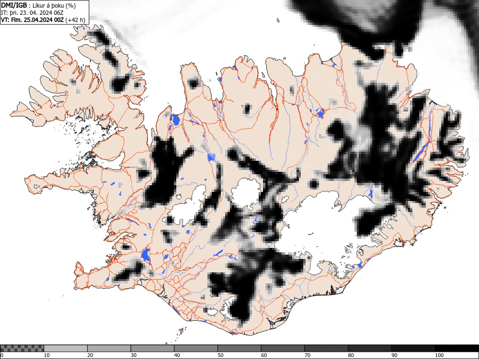Click the '20' legend label

point(90,355)
